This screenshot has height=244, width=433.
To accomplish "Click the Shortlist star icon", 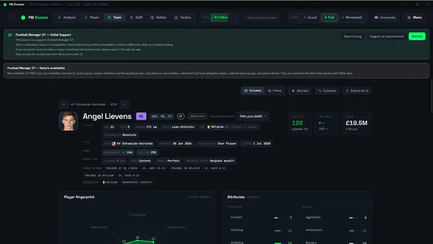I will tap(293, 91).
